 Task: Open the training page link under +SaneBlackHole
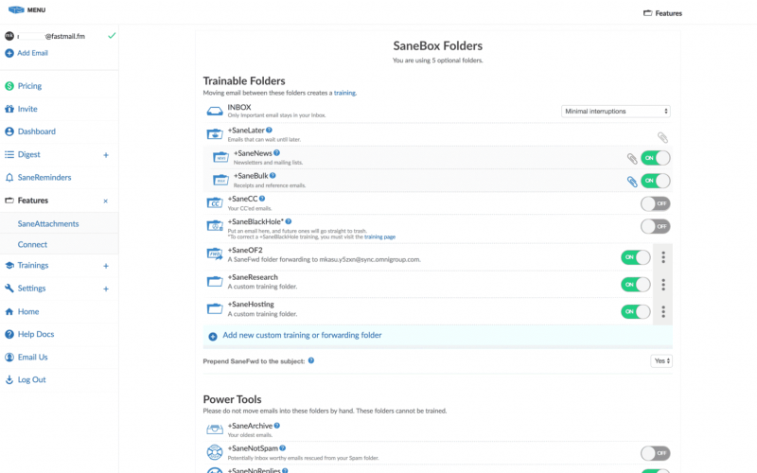click(x=379, y=237)
